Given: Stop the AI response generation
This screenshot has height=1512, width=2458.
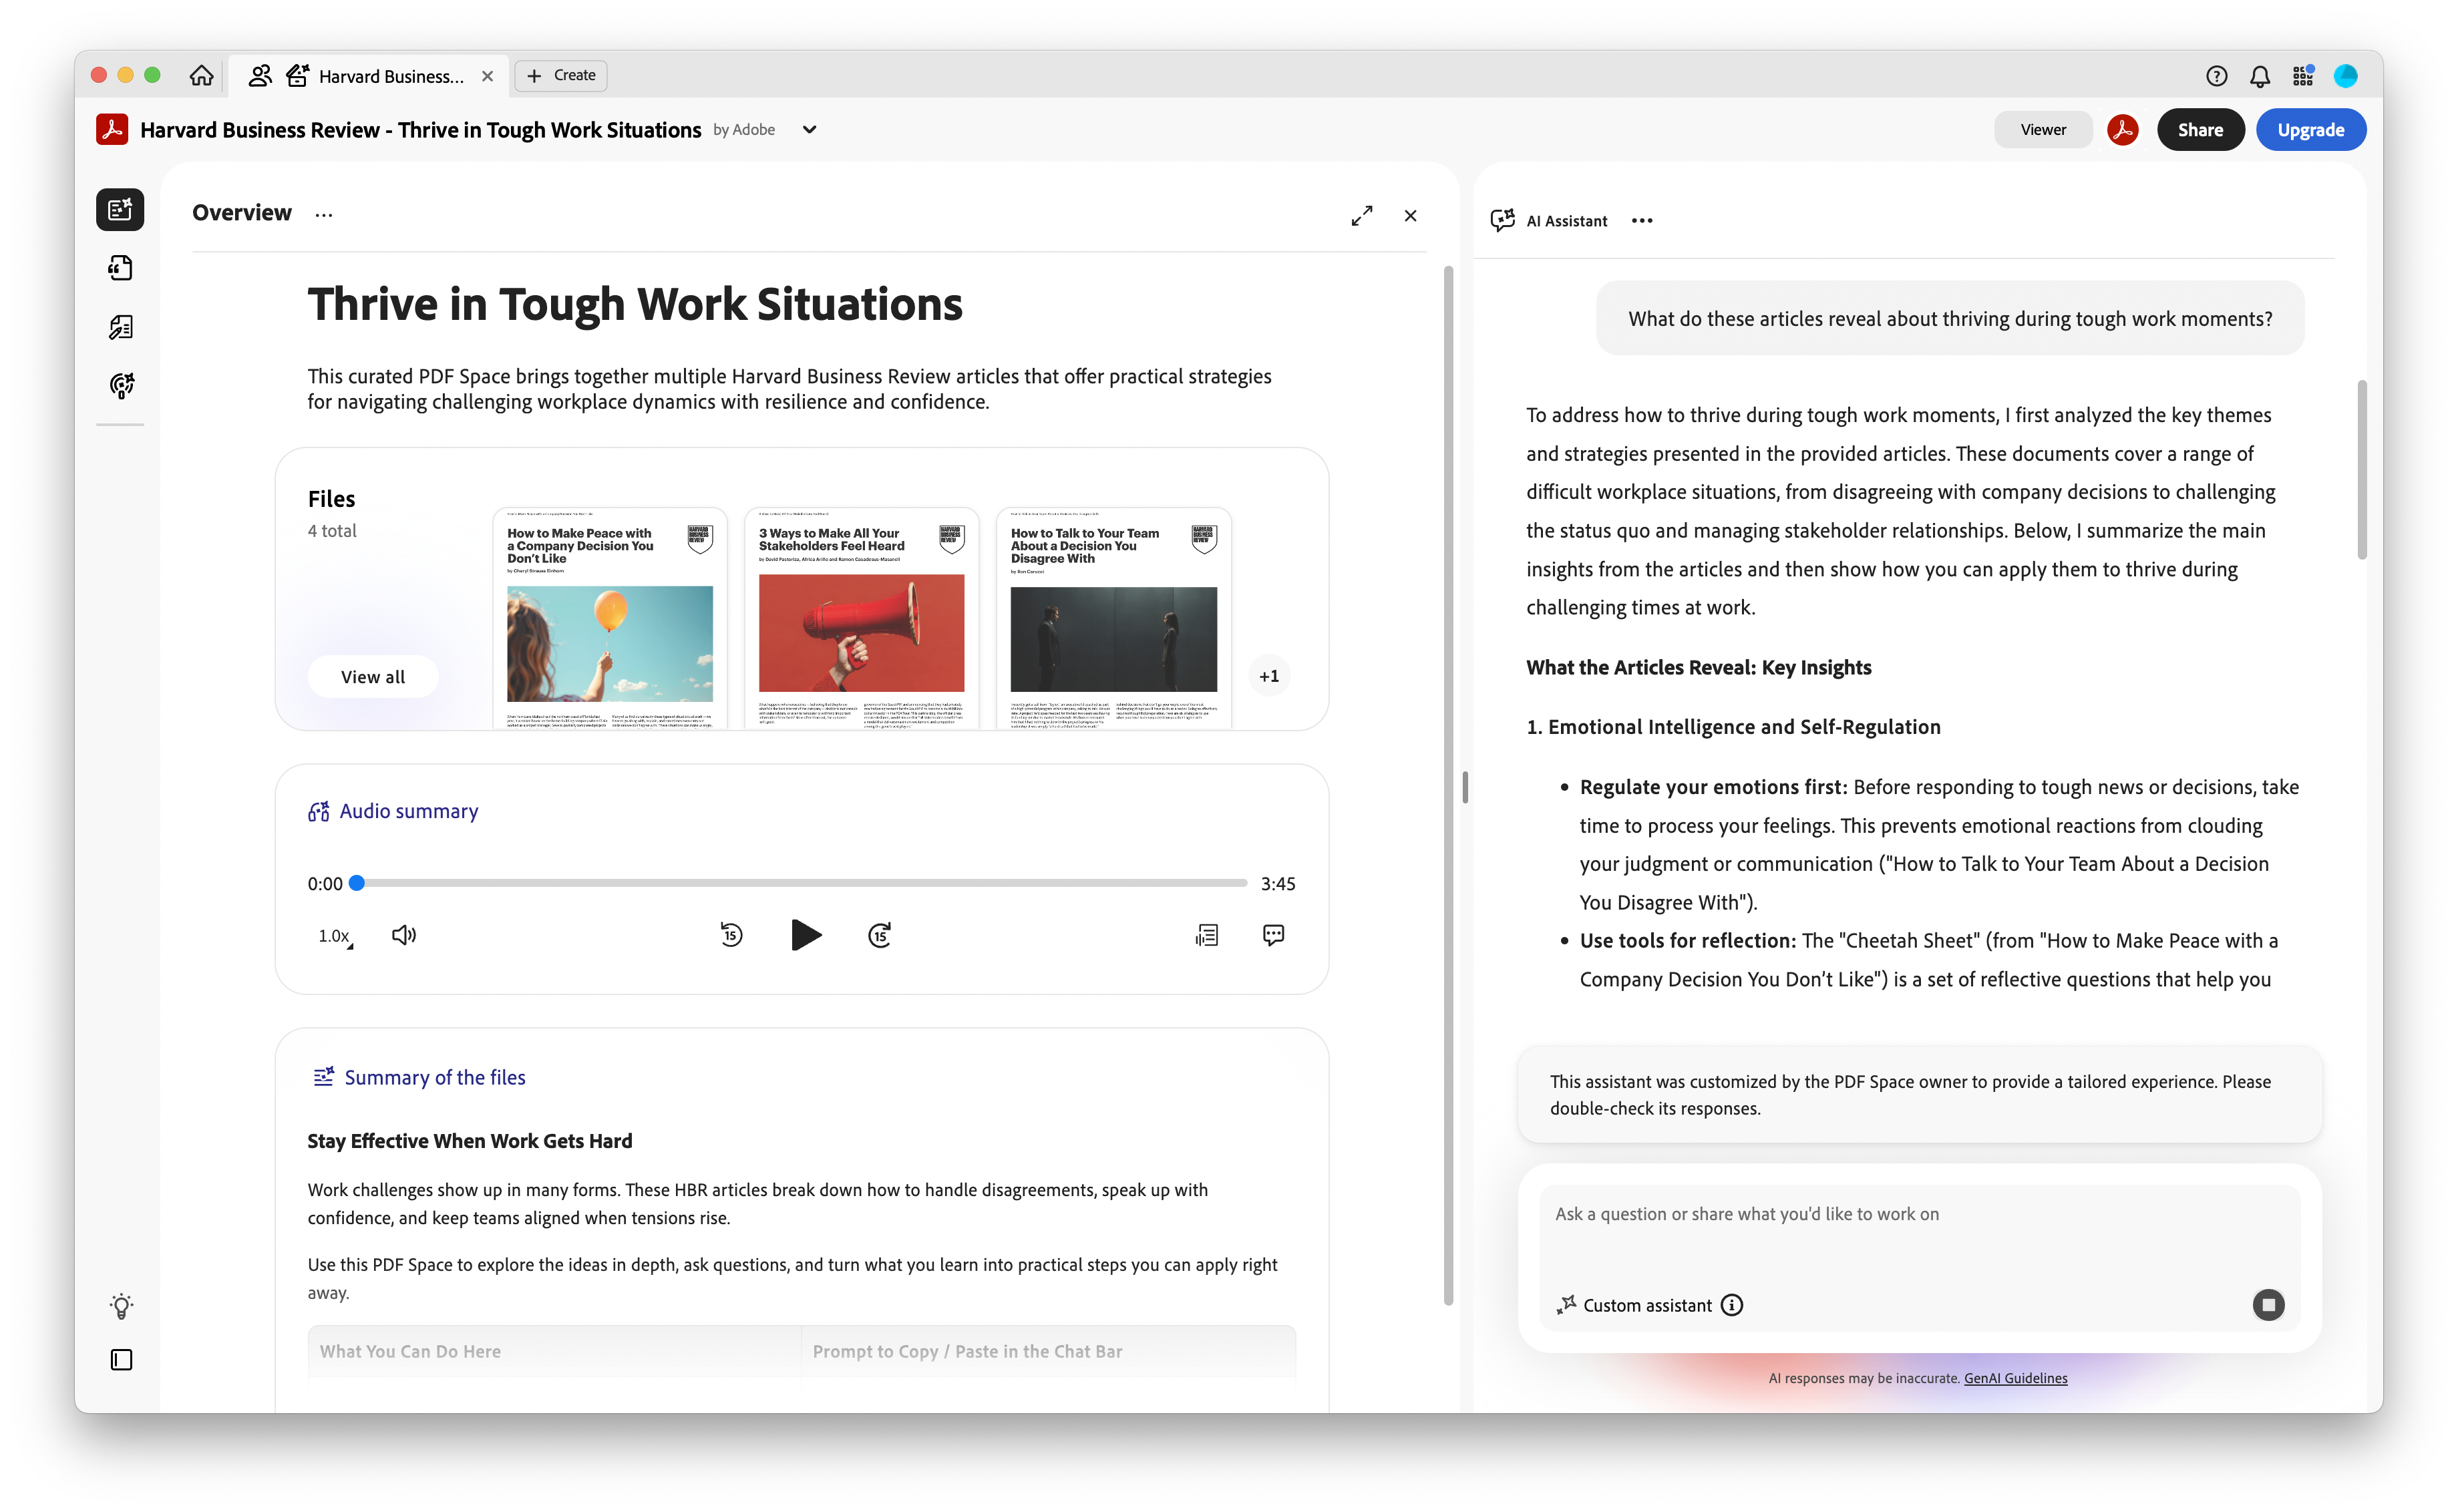Looking at the screenshot, I should click(2268, 1305).
